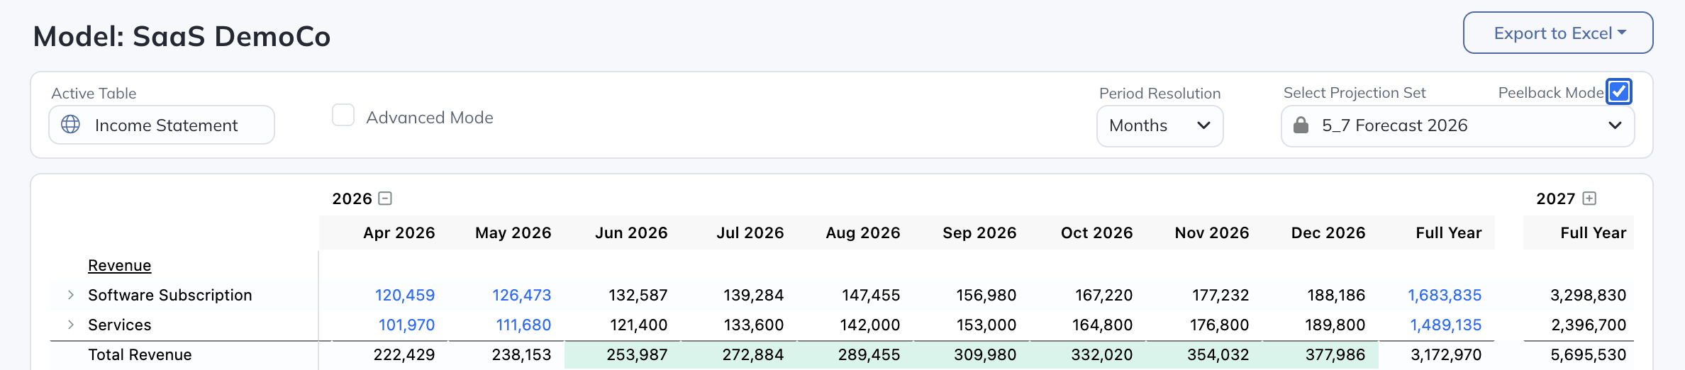Click the 2026 Full Year column header
The width and height of the screenshot is (1685, 370).
pos(1449,232)
